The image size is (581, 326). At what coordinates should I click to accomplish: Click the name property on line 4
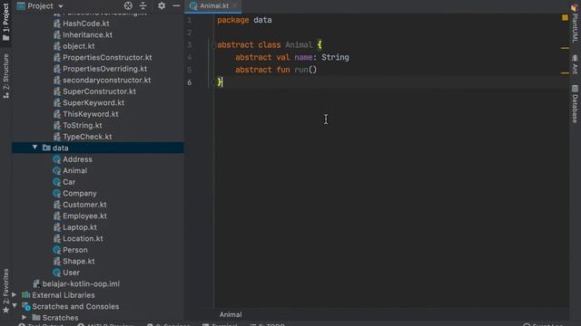point(303,57)
